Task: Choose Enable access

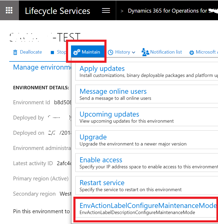Action: [x=101, y=160]
